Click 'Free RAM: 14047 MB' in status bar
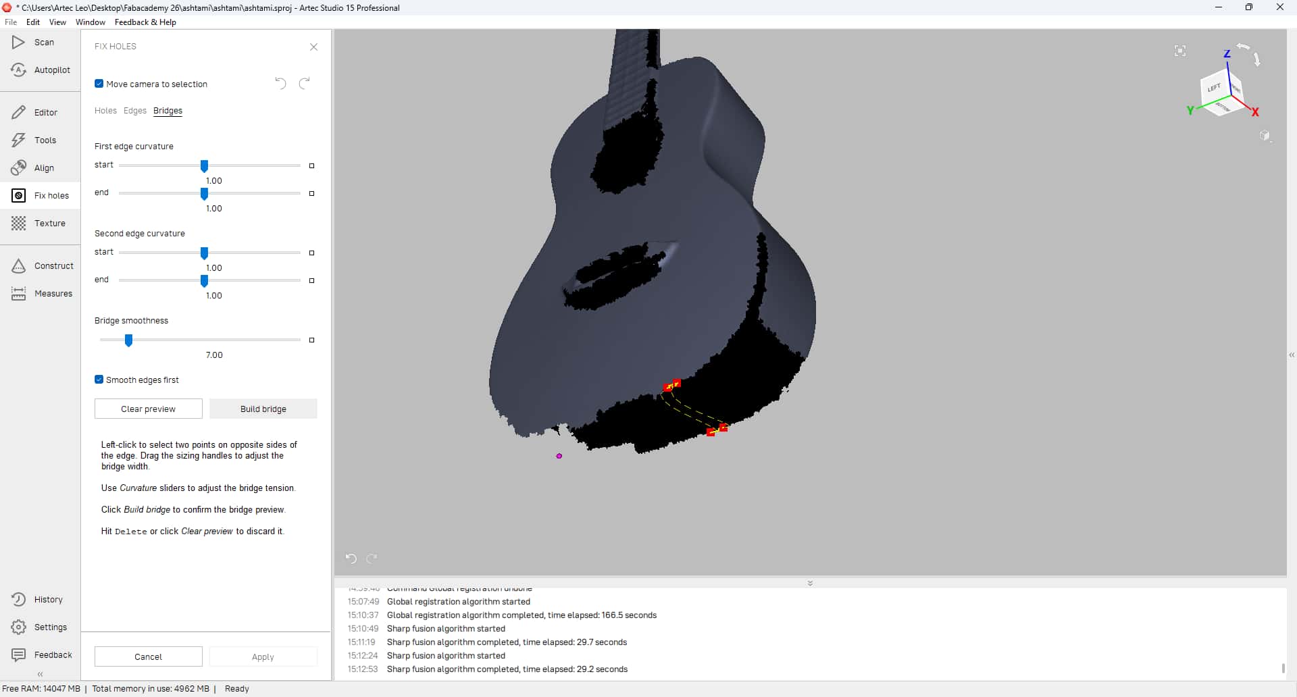This screenshot has height=697, width=1297. (x=41, y=689)
